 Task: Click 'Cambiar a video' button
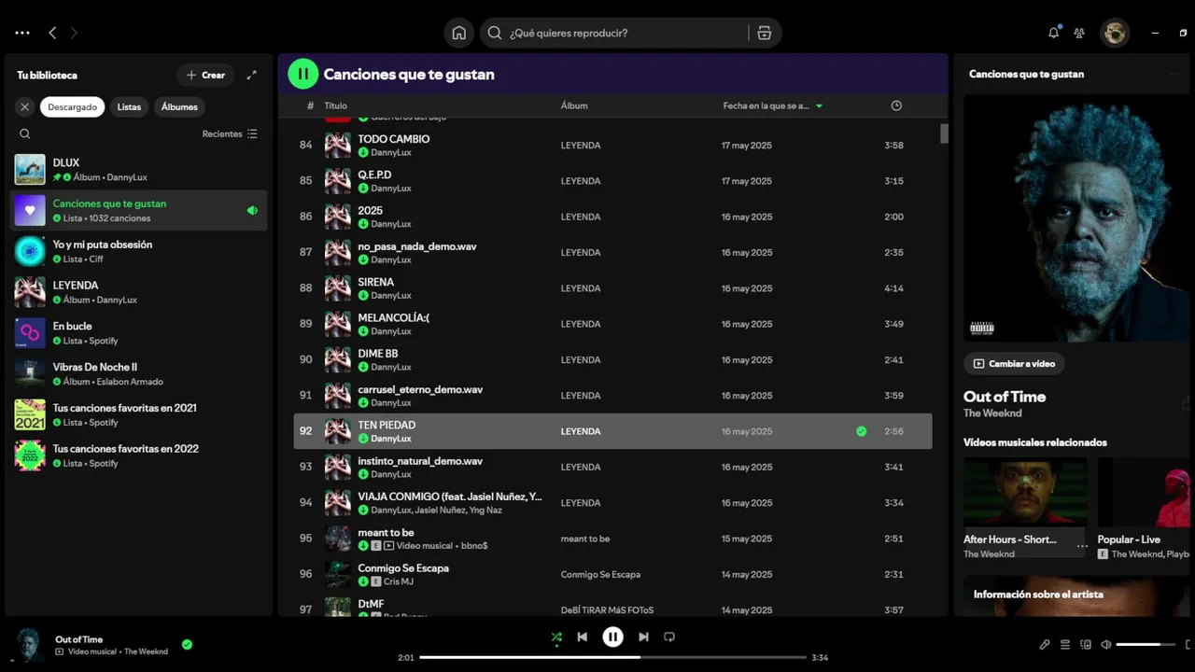click(1014, 363)
